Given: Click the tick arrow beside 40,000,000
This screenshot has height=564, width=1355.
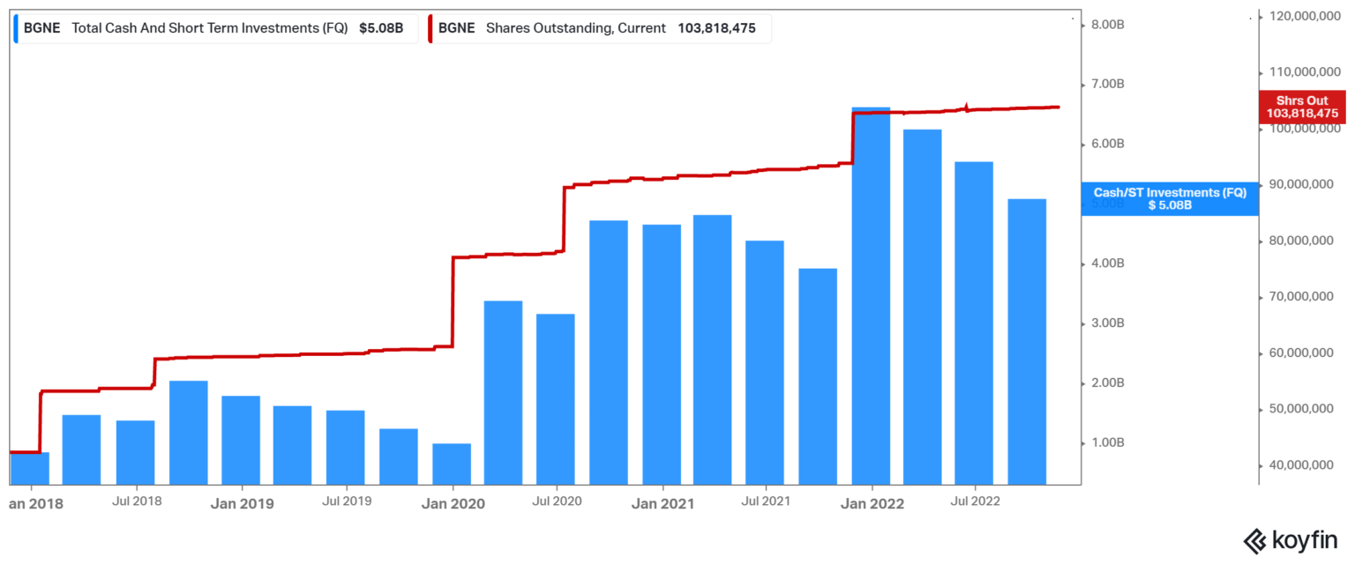Looking at the screenshot, I should [1260, 464].
